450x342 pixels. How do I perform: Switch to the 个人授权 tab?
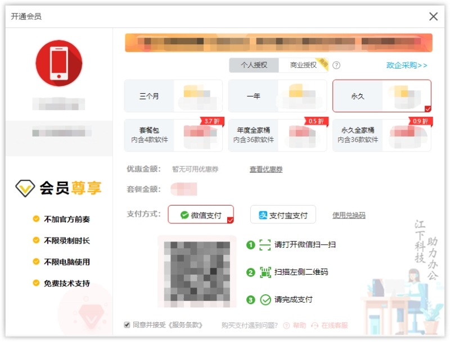click(x=254, y=65)
